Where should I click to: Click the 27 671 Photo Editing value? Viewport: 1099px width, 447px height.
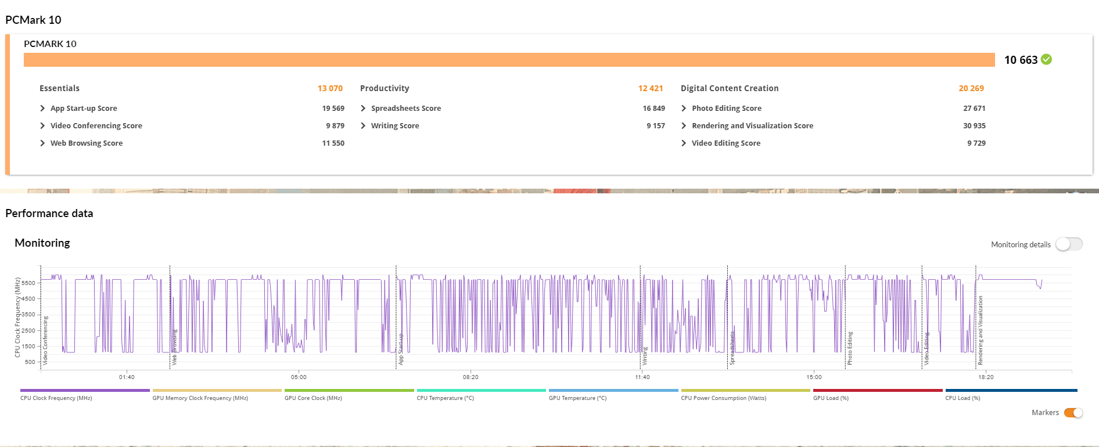(974, 109)
